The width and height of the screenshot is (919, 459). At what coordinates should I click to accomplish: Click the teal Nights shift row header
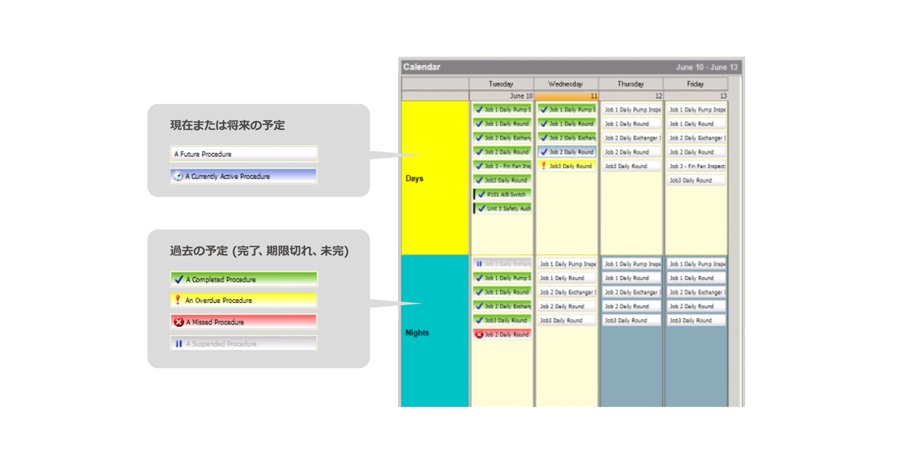point(434,333)
